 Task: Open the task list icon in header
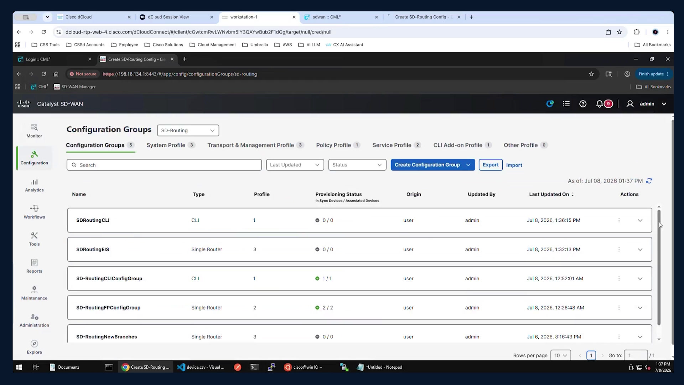[566, 104]
